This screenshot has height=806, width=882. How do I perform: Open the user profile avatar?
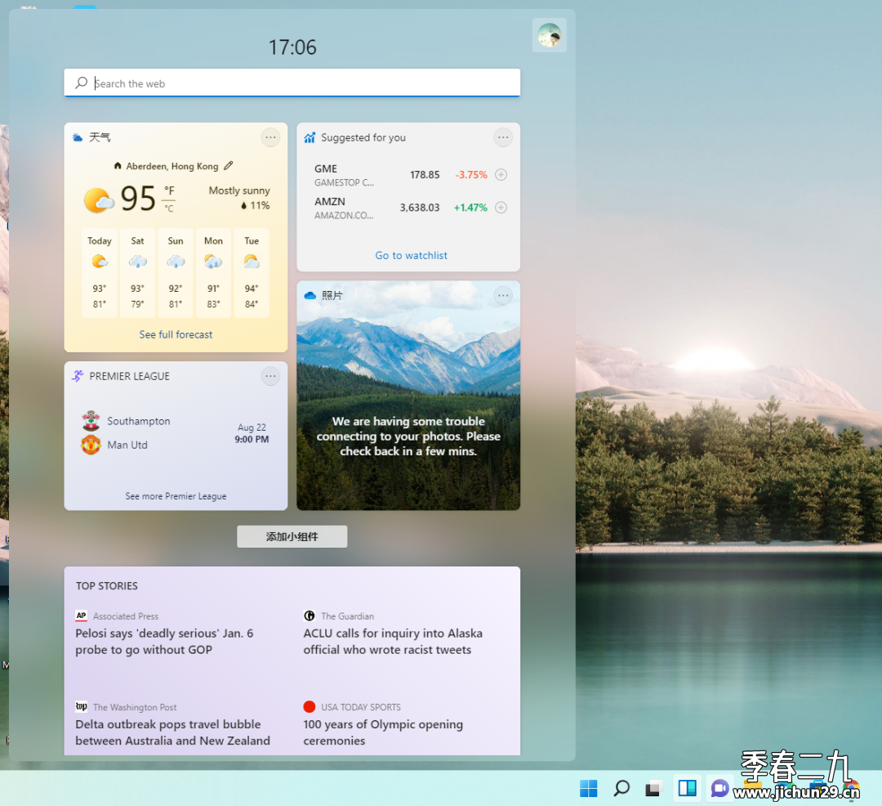[x=549, y=35]
